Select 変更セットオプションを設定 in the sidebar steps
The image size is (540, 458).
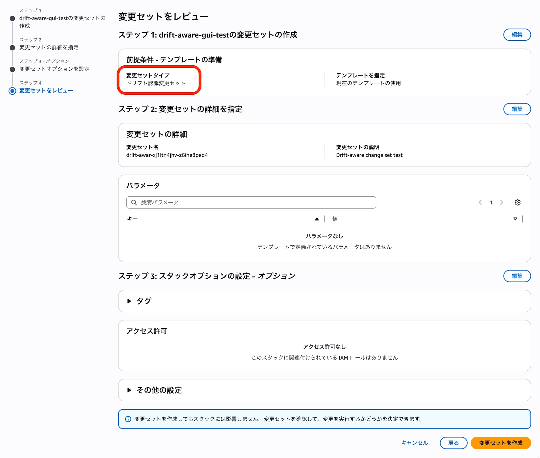54,69
